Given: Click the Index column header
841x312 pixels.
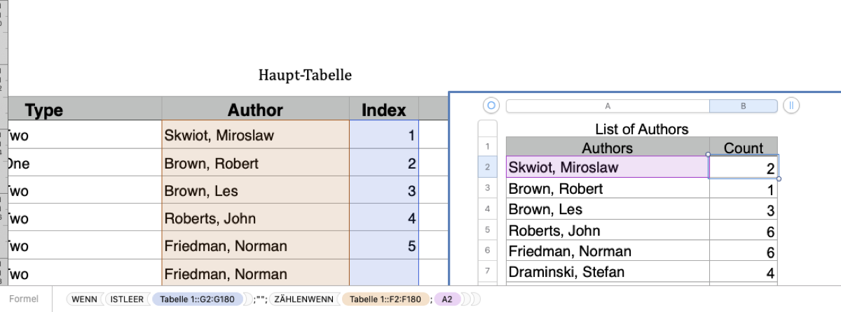Looking at the screenshot, I should click(x=383, y=110).
